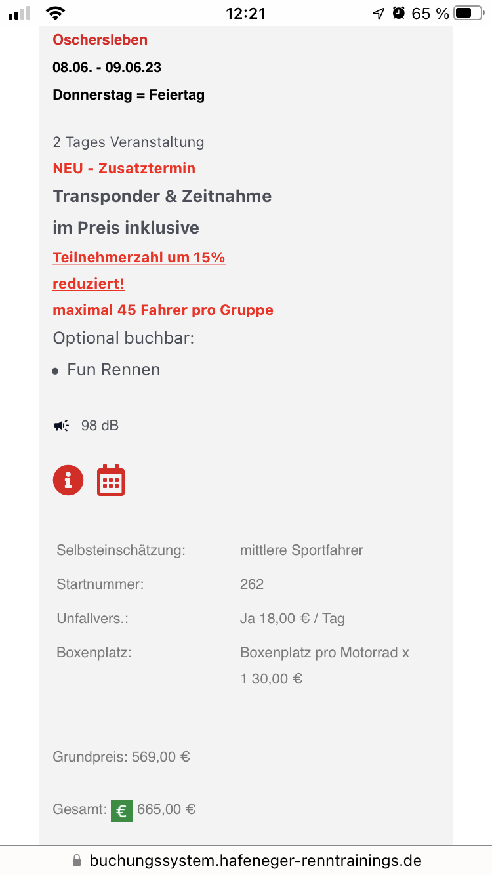
Task: Open the red calendar icon
Action: (111, 480)
